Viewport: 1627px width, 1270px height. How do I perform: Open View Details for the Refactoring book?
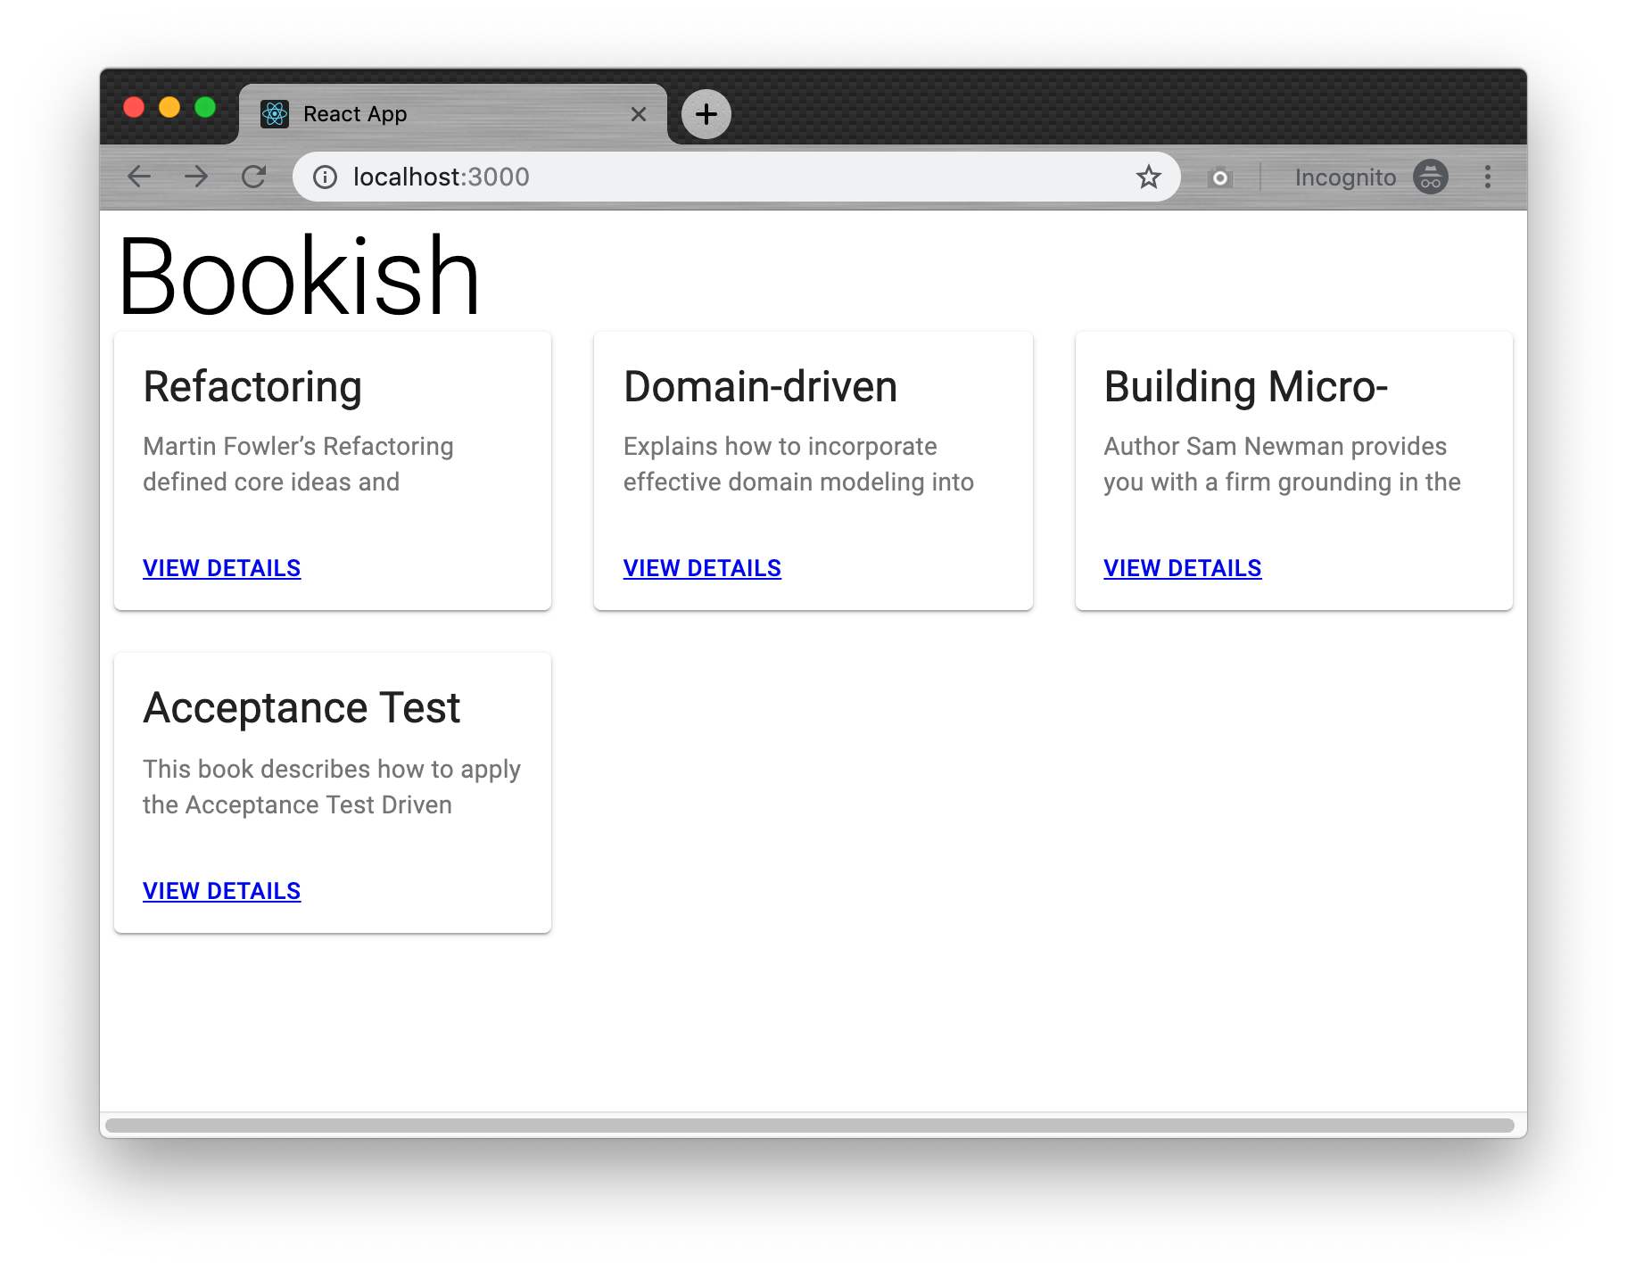pyautogui.click(x=221, y=568)
